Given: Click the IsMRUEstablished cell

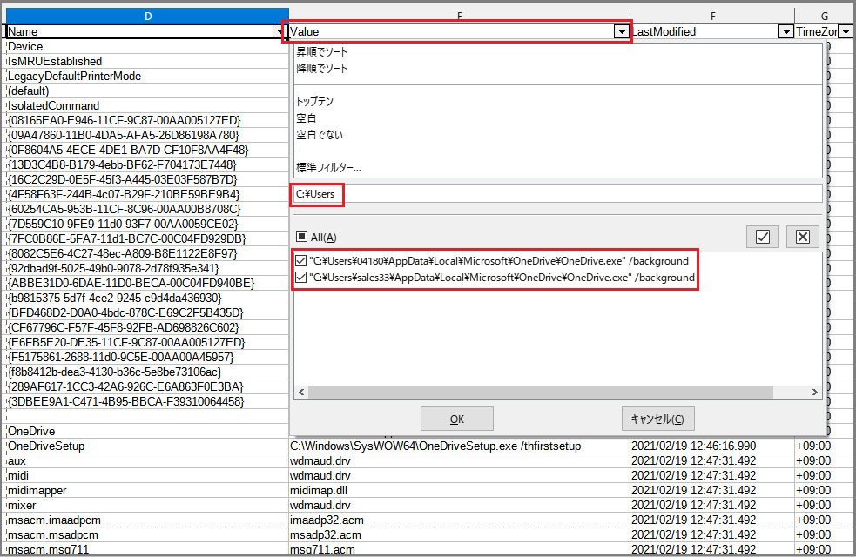Looking at the screenshot, I should [x=147, y=62].
